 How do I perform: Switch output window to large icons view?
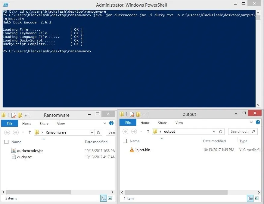click(257, 198)
